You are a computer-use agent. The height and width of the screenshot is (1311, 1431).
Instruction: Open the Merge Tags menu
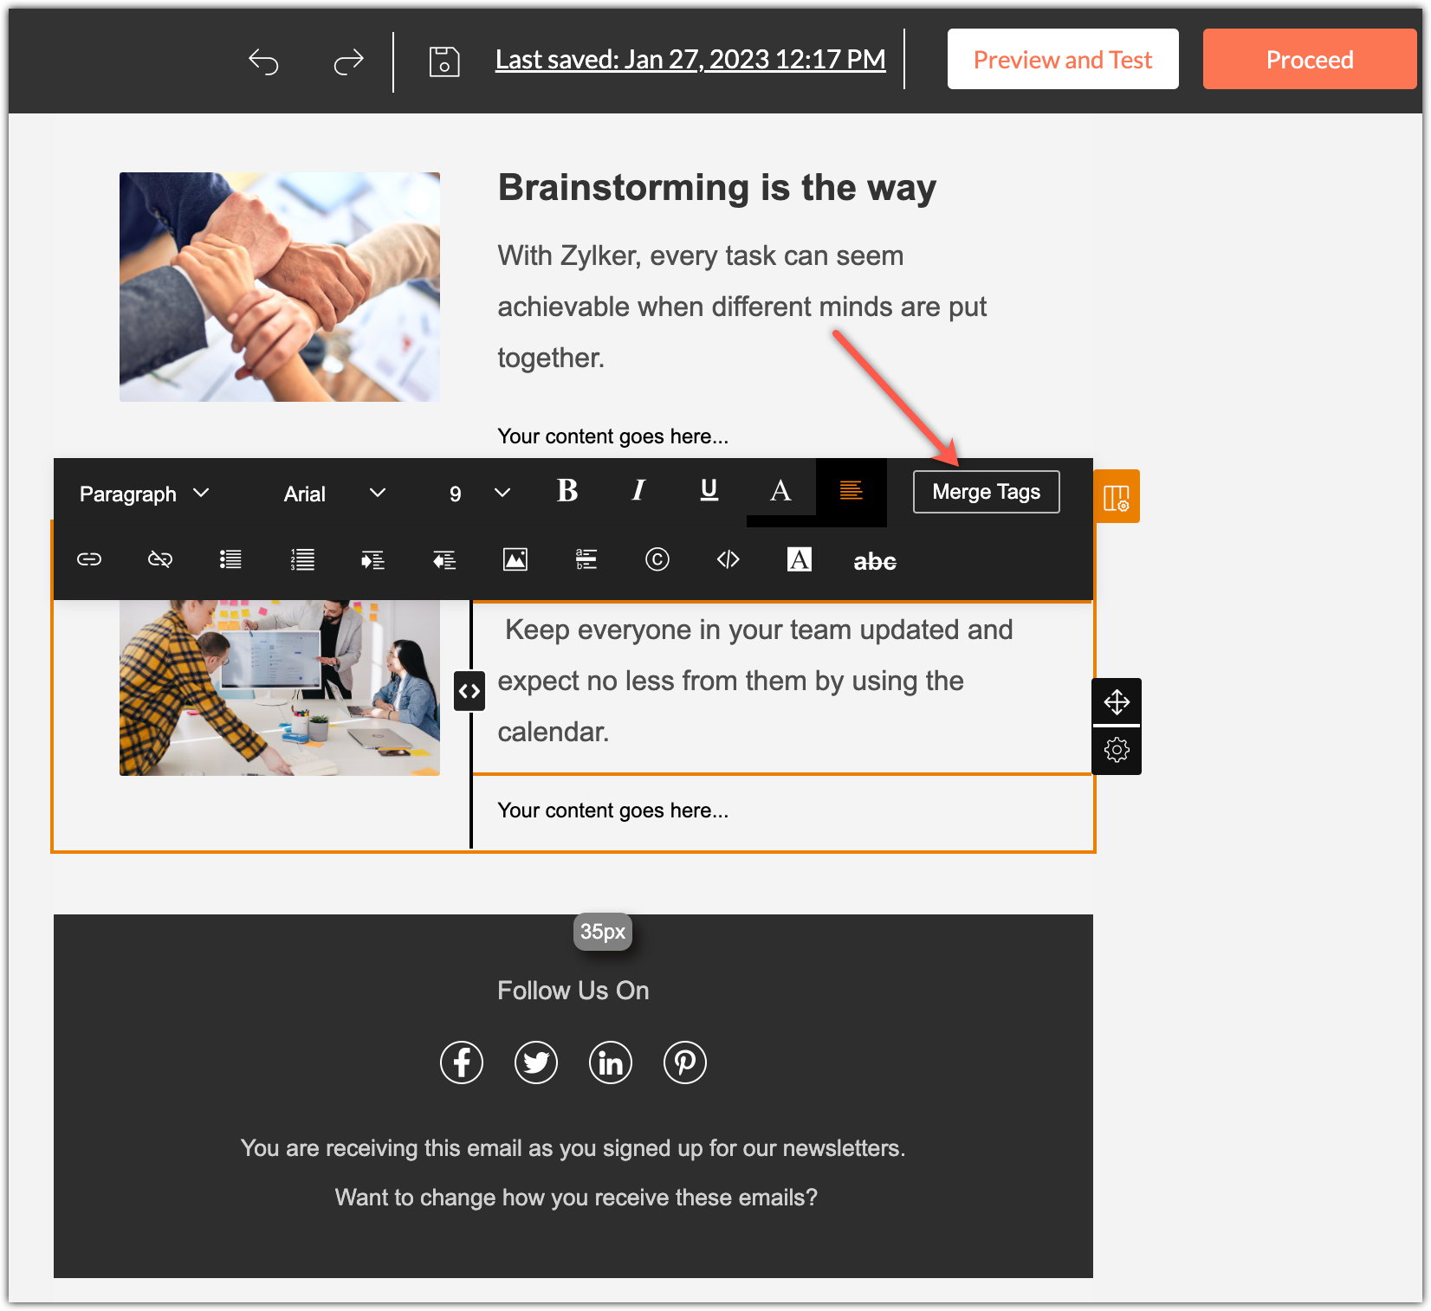987,492
